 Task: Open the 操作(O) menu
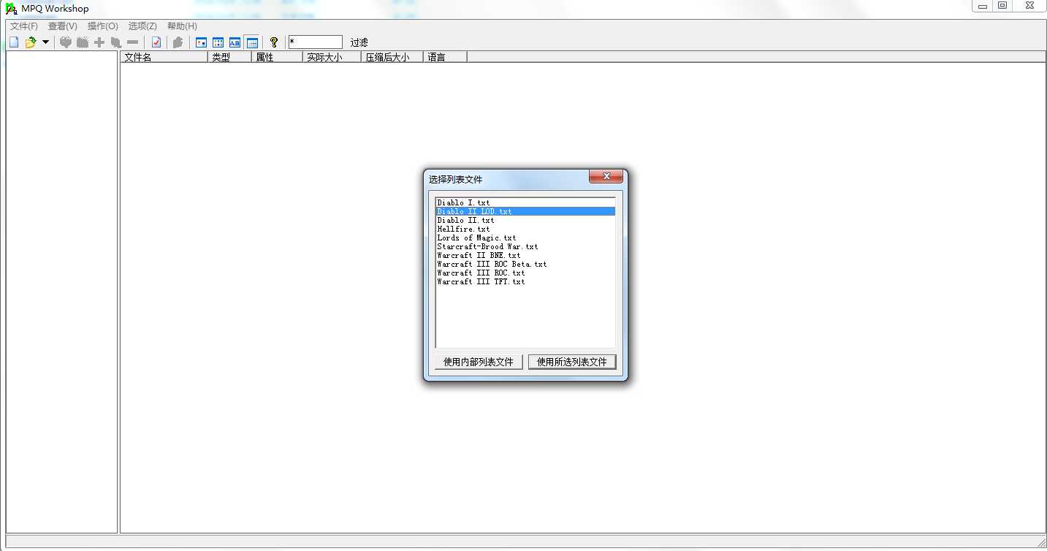coord(103,26)
